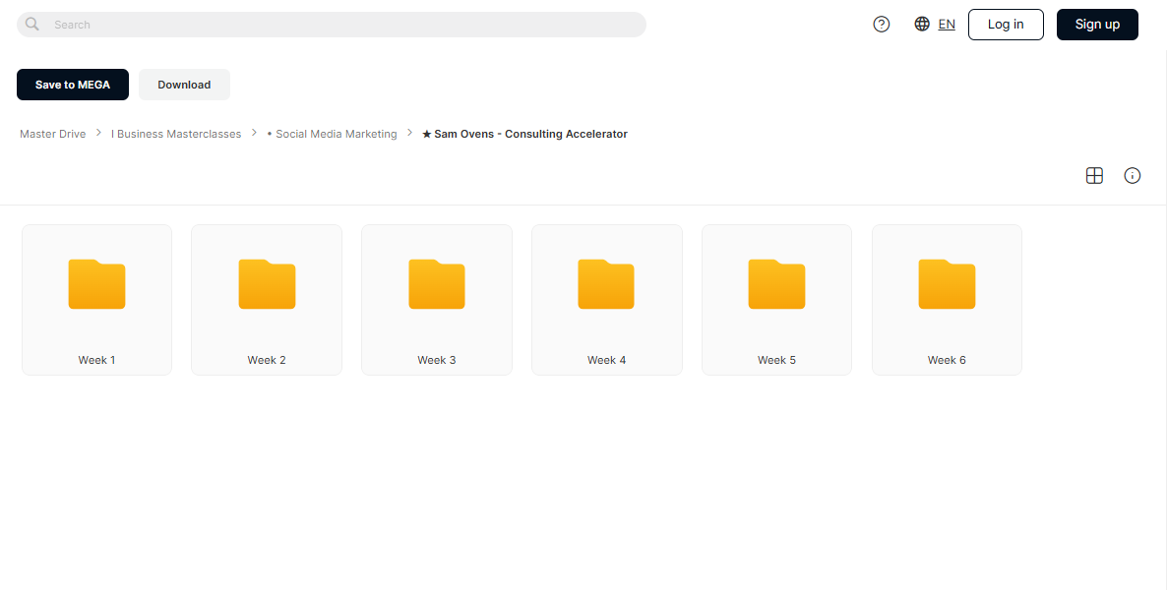The width and height of the screenshot is (1167, 590).
Task: Click the globe language icon
Action: click(x=922, y=24)
